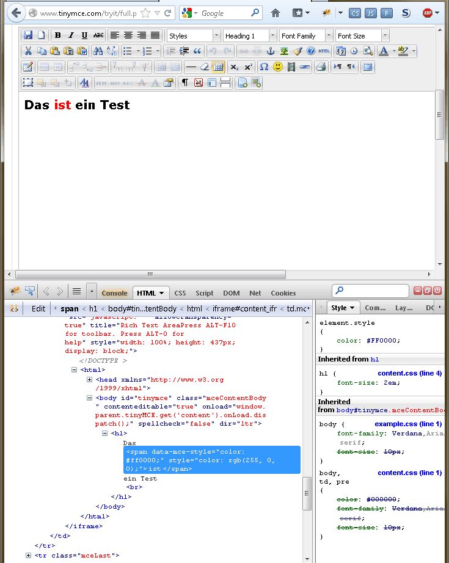Click the blockquote icon

click(x=197, y=51)
